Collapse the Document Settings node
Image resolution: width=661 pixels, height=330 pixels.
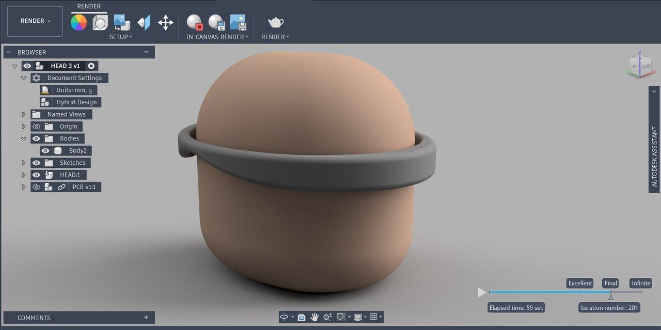(x=24, y=78)
